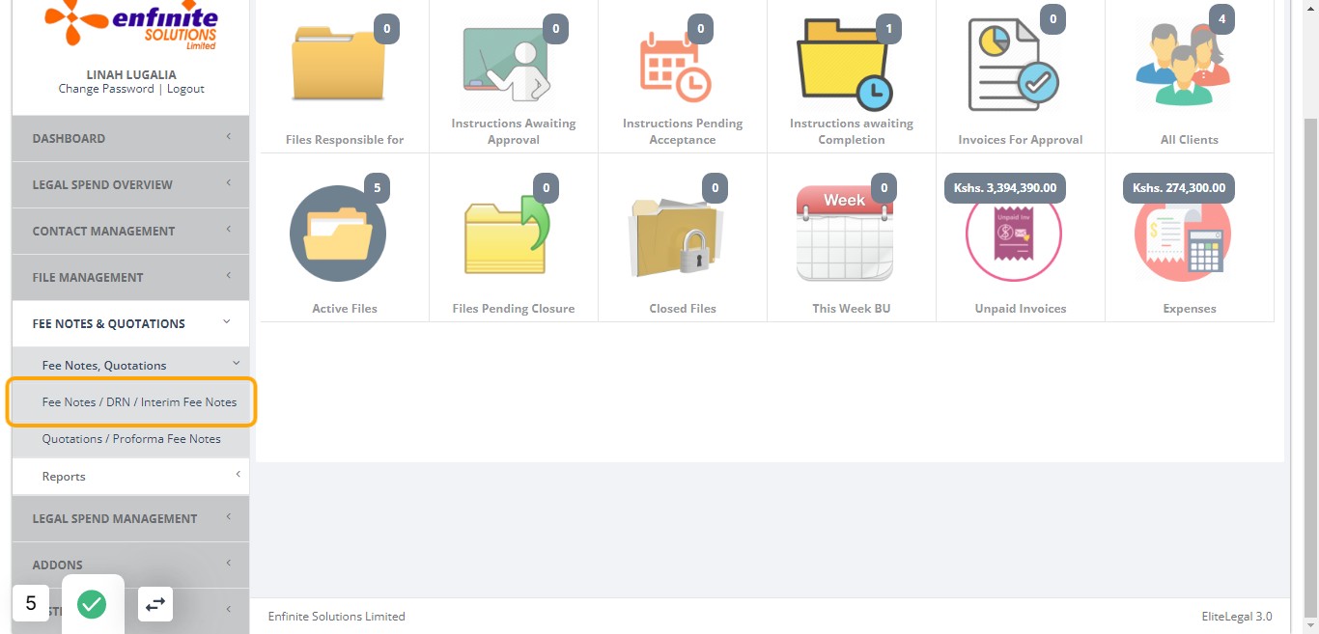The image size is (1319, 634).
Task: Click the Invoices For Approval label
Action: [x=1021, y=140]
